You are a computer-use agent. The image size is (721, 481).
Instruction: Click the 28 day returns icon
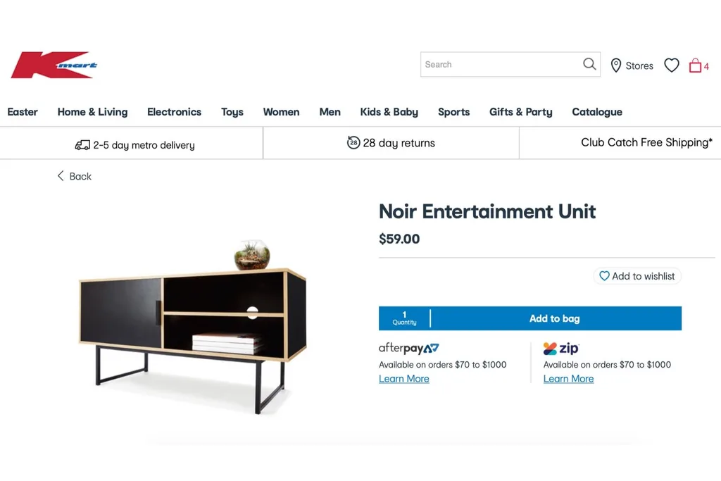pyautogui.click(x=353, y=142)
